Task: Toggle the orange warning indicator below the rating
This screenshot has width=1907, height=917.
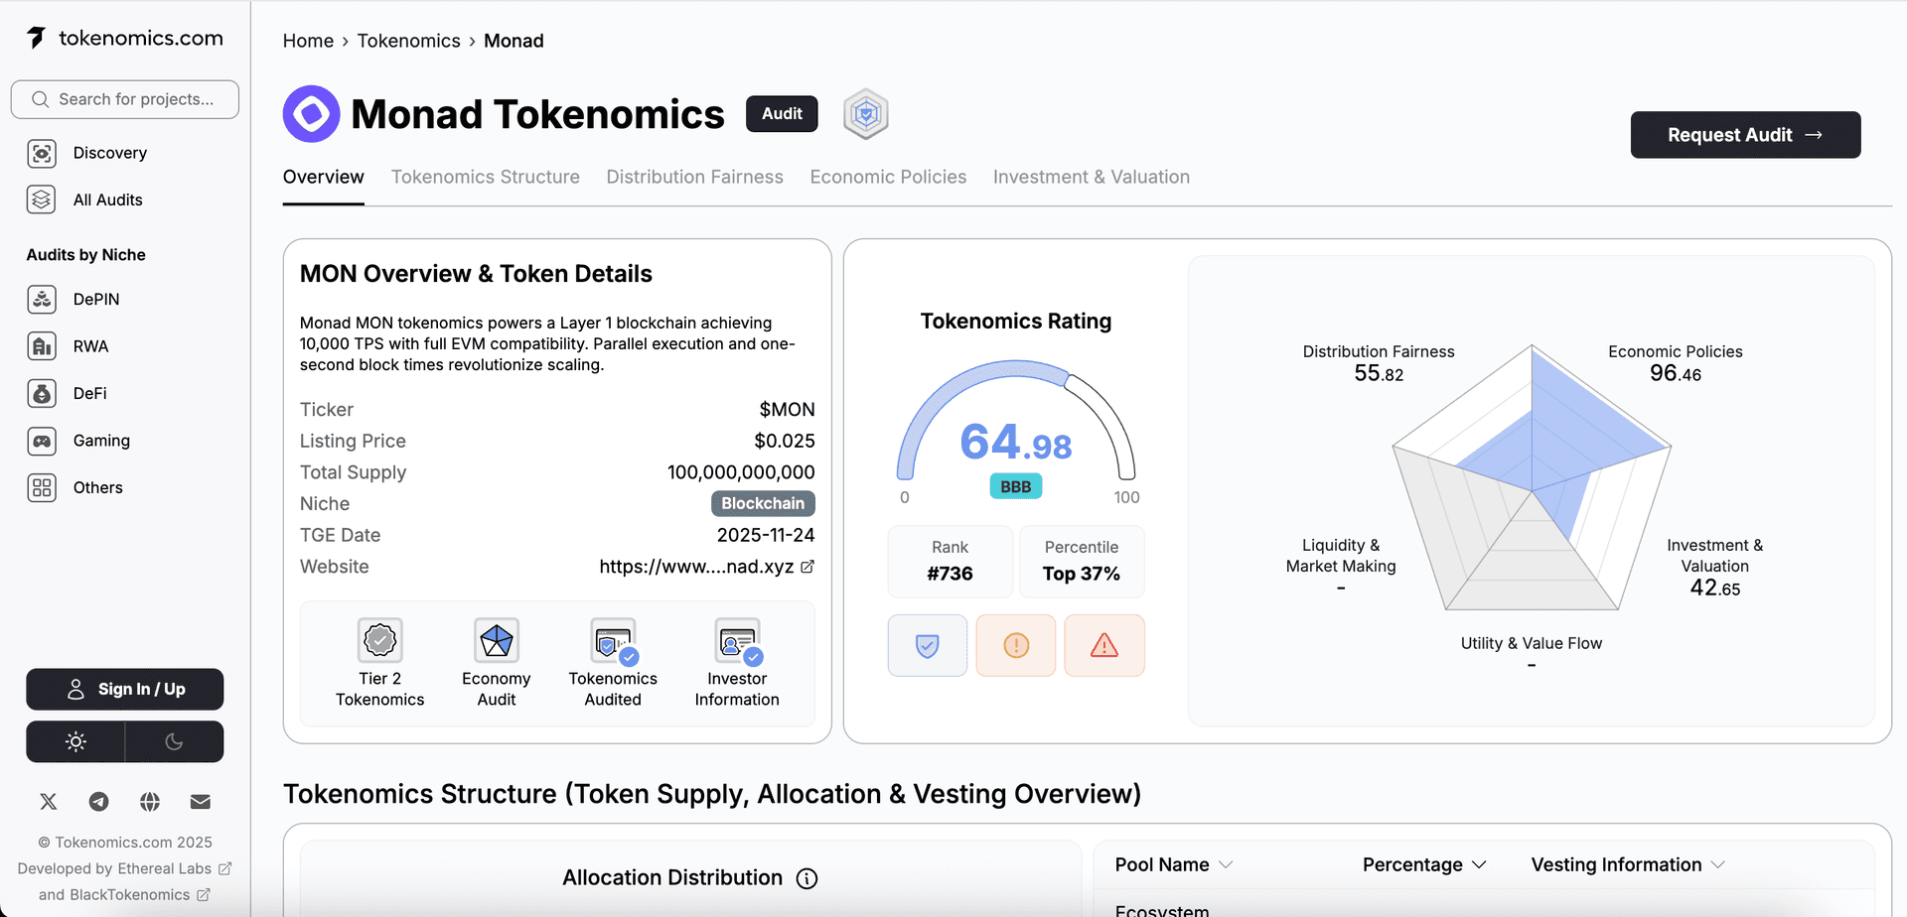Action: click(1015, 645)
